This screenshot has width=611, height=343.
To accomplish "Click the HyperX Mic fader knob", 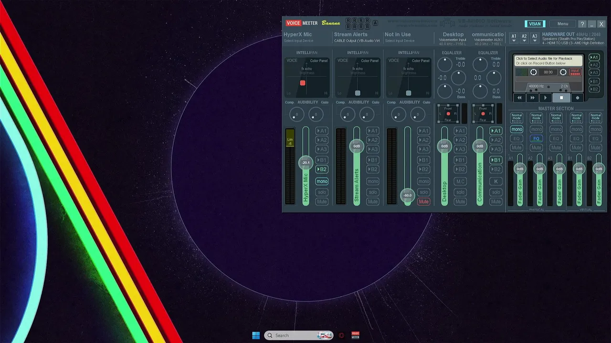I will coord(305,162).
